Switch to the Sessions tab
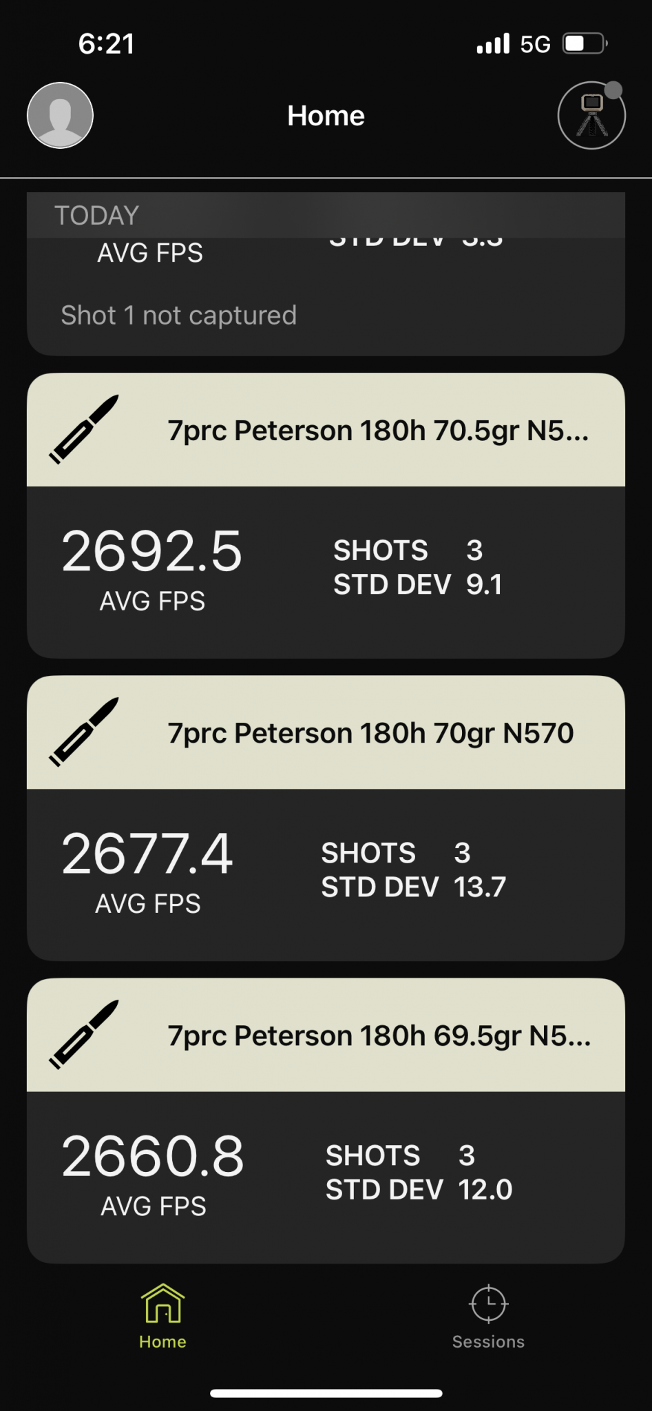 point(488,1341)
